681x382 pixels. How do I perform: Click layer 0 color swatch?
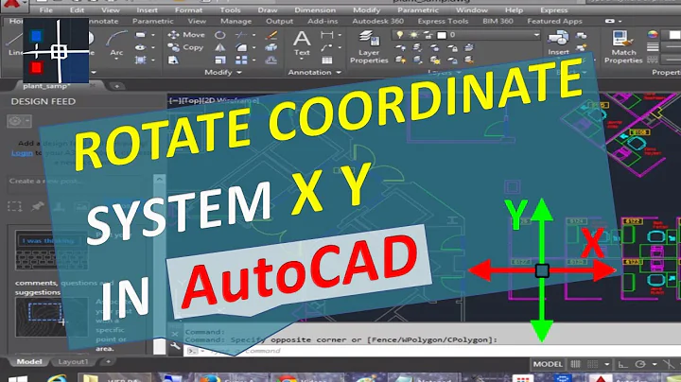[x=442, y=35]
